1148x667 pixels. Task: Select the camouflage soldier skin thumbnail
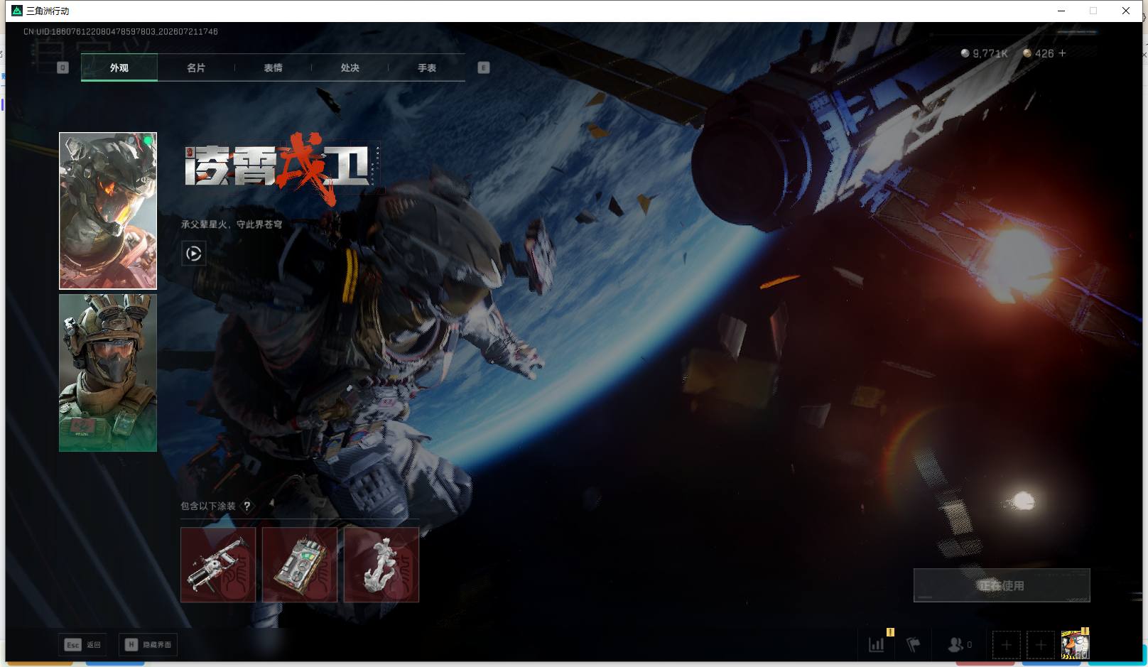108,373
